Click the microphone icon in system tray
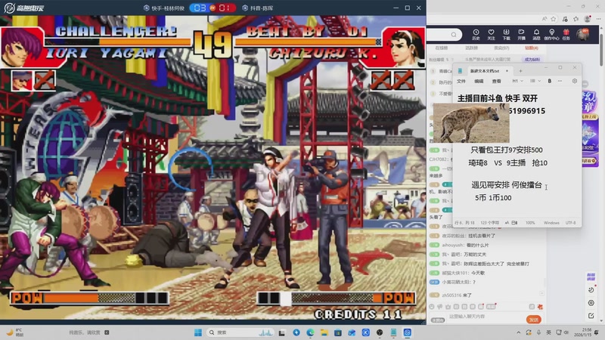Screen dimensions: 605x340 coord(538,332)
